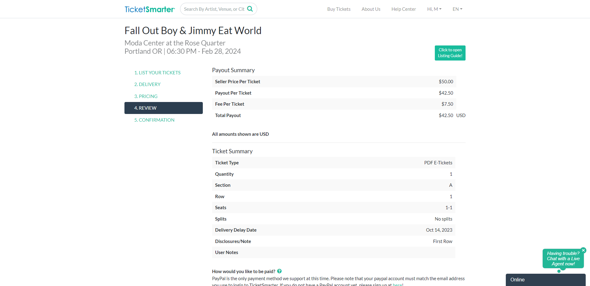590x286 pixels.
Task: Click the payment help question mark icon
Action: point(279,271)
